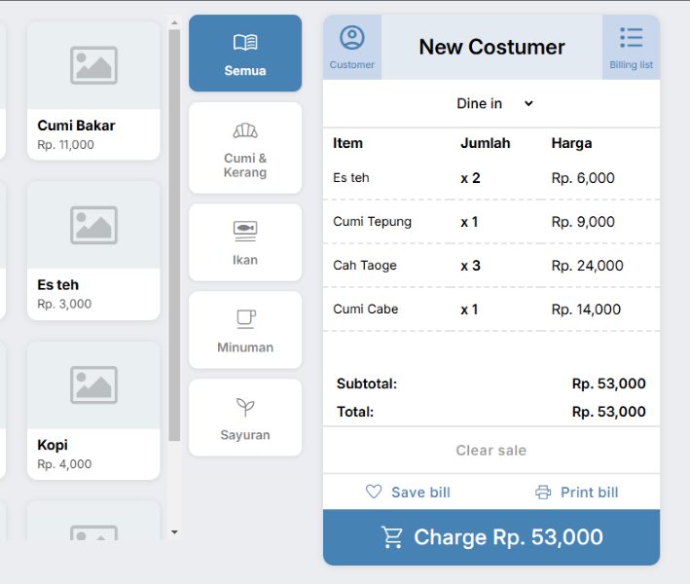The image size is (690, 584).
Task: Click the scrollbar up arrow
Action: 174,22
